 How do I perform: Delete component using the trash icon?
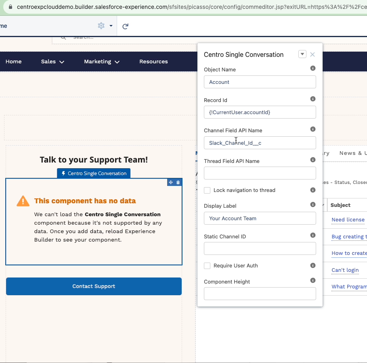[x=178, y=182]
